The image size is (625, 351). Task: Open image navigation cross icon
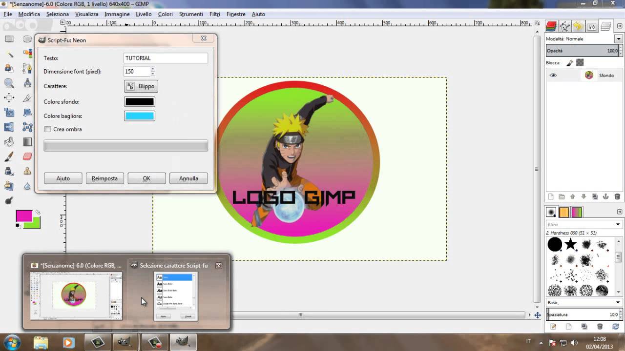click(538, 315)
